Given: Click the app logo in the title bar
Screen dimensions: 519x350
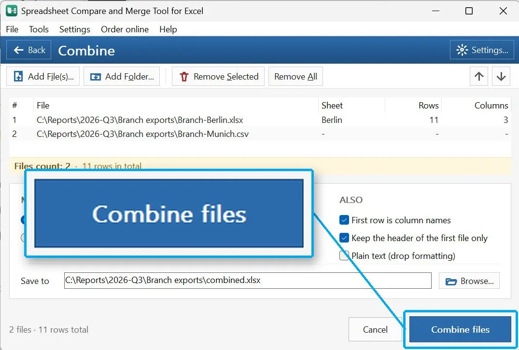Looking at the screenshot, I should point(12,11).
